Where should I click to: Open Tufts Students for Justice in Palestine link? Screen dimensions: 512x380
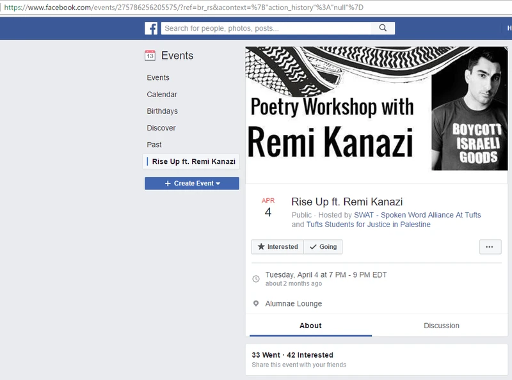click(369, 225)
